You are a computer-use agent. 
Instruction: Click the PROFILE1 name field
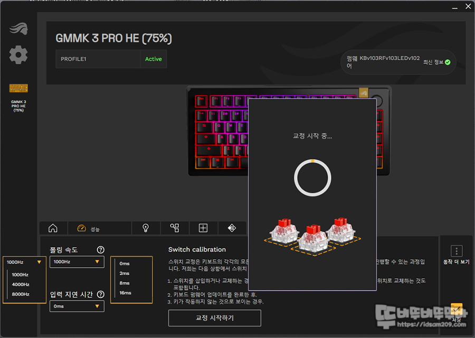coord(98,59)
